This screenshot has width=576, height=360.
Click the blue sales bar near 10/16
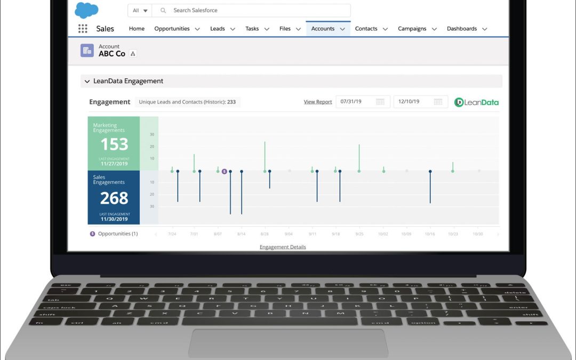pos(430,187)
